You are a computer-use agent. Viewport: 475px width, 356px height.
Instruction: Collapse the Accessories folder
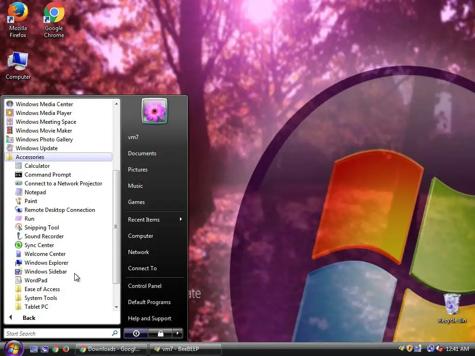tap(59, 157)
